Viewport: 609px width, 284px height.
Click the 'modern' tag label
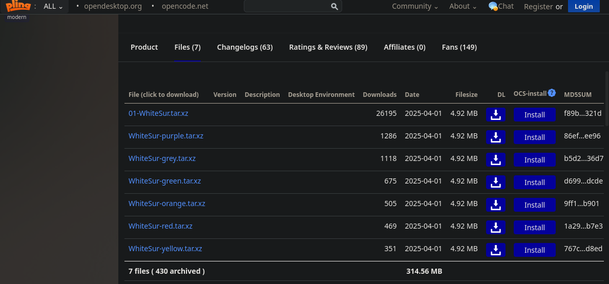click(17, 17)
